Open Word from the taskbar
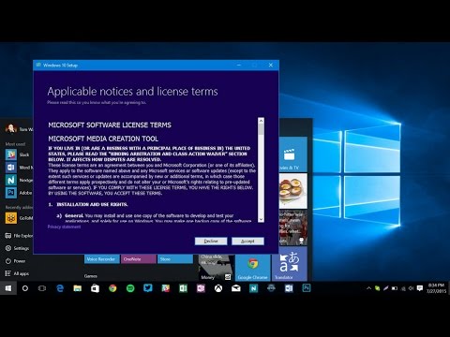 click(289, 288)
